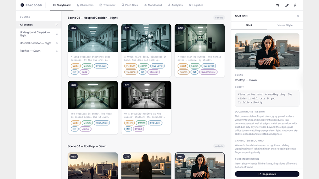The width and height of the screenshot is (319, 179).
Task: Click the Eye Level tag on shot 02E
Action: pyautogui.click(x=155, y=123)
